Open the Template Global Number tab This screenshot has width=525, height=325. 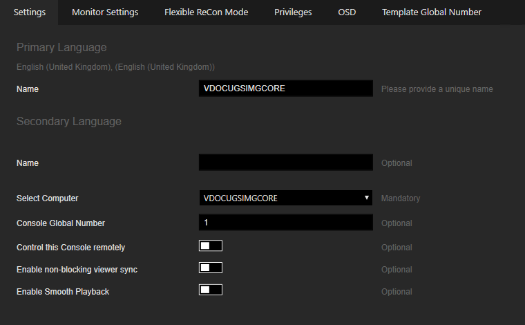432,12
